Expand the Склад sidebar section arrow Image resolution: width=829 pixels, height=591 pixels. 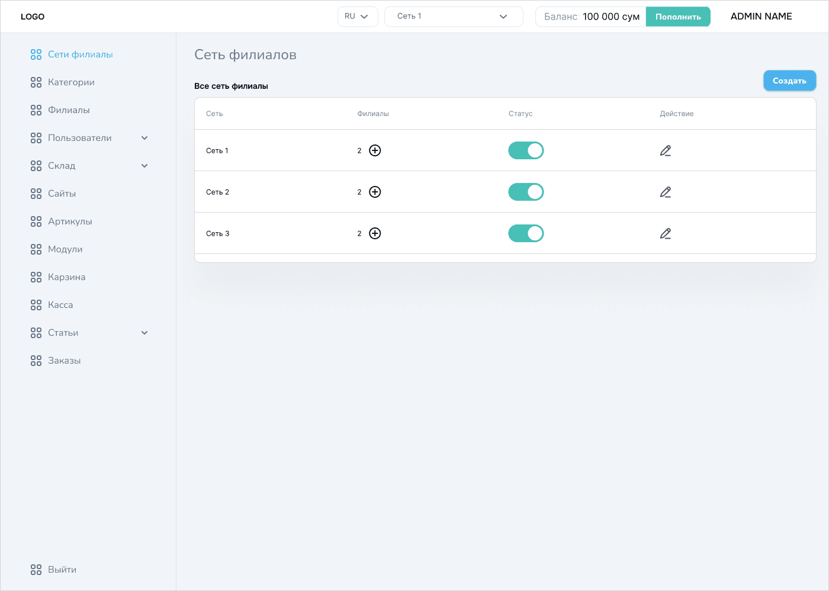coord(144,166)
